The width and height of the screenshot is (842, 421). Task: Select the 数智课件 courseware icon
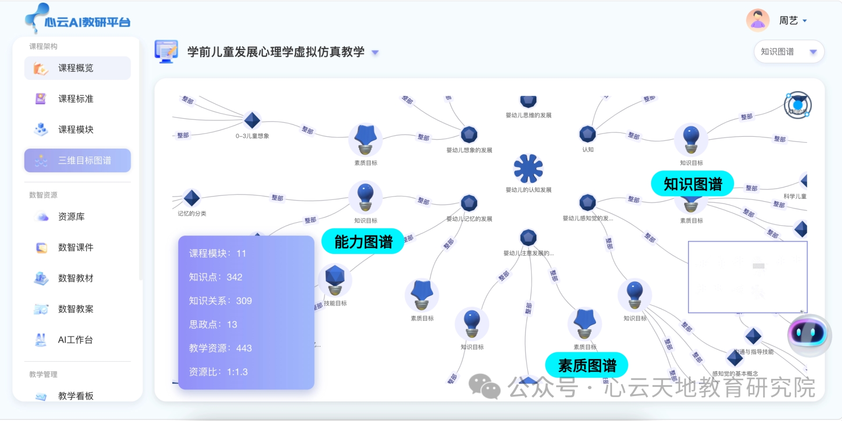40,247
